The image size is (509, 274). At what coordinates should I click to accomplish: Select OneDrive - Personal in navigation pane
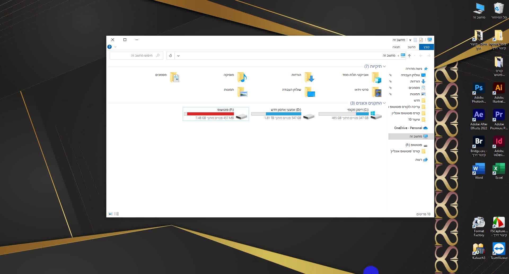click(x=408, y=128)
